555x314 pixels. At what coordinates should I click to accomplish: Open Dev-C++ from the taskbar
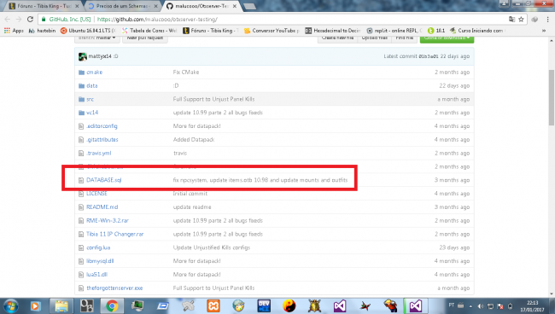[x=264, y=305]
